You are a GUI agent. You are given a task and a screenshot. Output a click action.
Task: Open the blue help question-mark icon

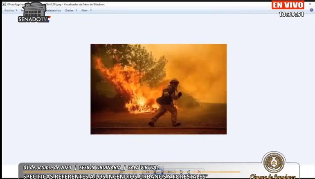312,10
